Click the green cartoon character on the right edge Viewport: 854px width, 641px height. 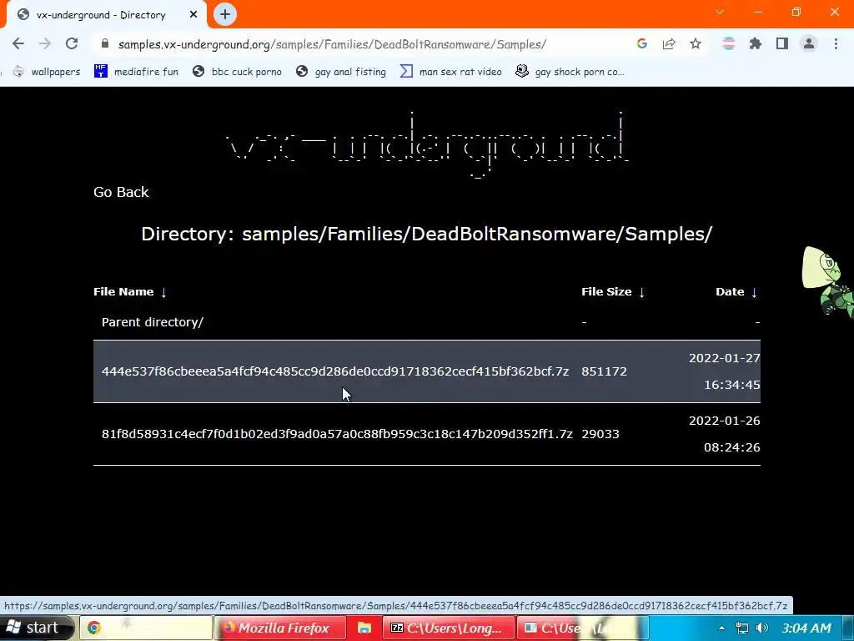[827, 280]
